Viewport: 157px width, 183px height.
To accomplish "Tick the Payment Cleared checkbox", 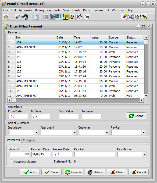I will pos(12,161).
